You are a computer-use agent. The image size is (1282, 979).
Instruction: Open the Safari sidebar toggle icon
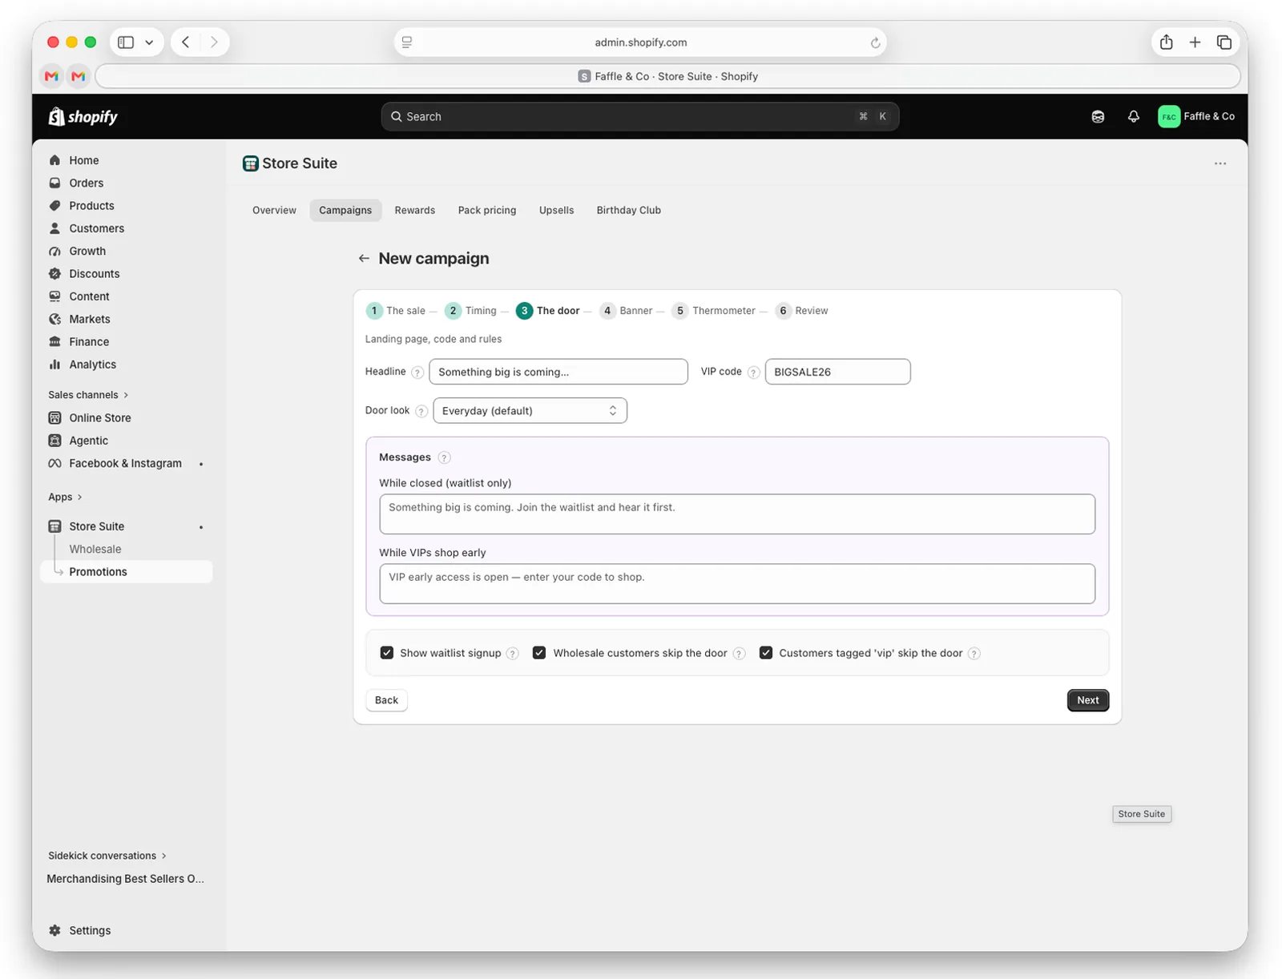(x=126, y=42)
